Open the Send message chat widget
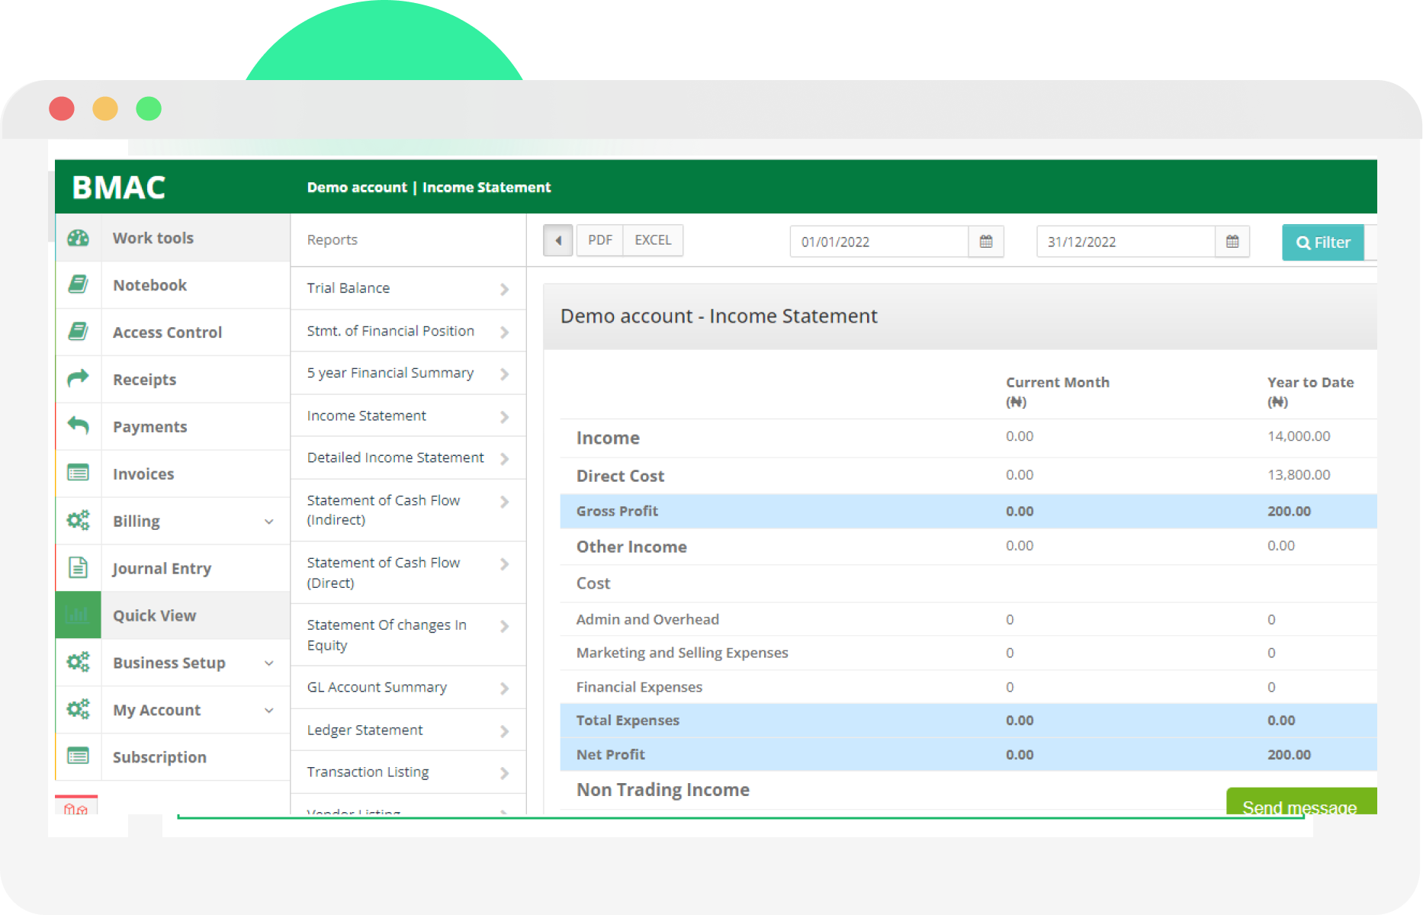Screen dimensions: 1423x915 [x=1300, y=804]
